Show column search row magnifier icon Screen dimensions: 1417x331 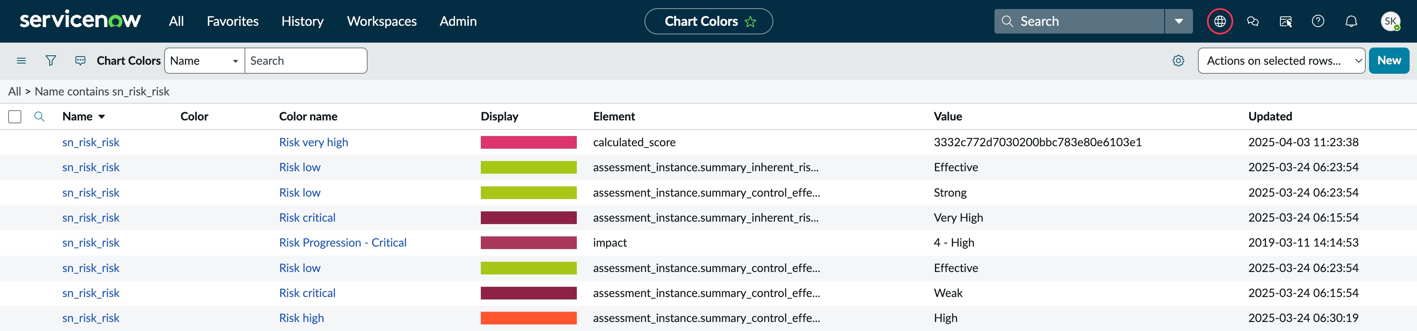pos(39,116)
